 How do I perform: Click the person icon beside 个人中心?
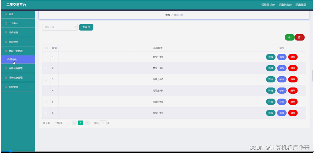pyautogui.click(x=6, y=23)
